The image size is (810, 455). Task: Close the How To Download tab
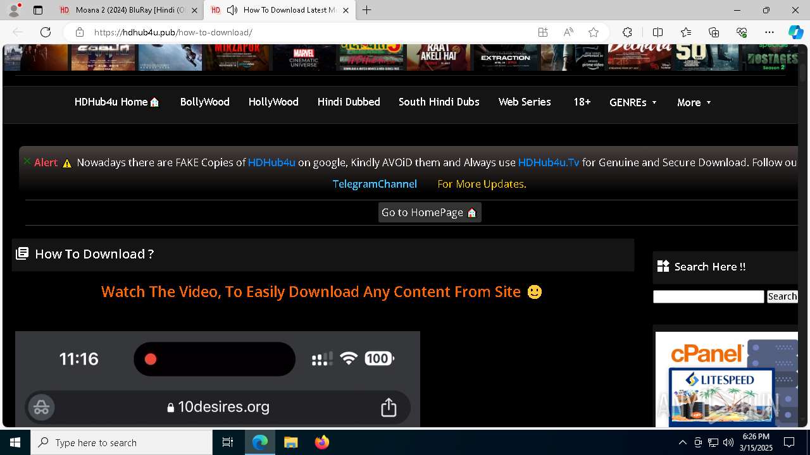(346, 10)
